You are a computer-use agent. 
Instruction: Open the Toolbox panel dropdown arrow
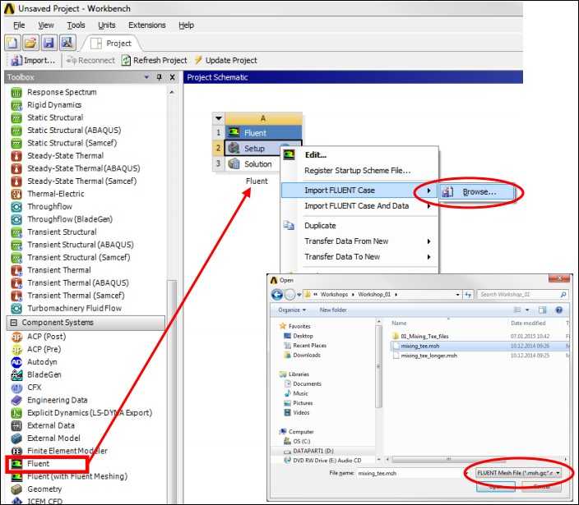tap(146, 77)
